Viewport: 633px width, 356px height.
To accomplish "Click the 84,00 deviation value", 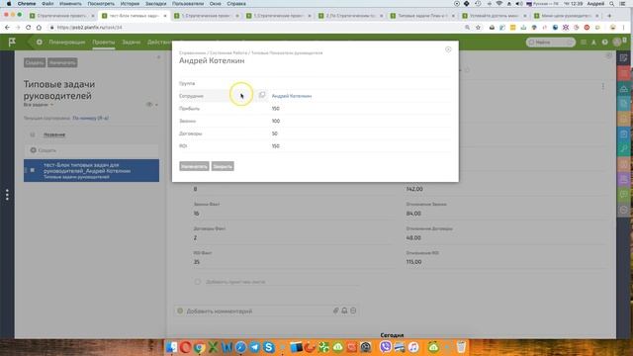I will (413, 214).
